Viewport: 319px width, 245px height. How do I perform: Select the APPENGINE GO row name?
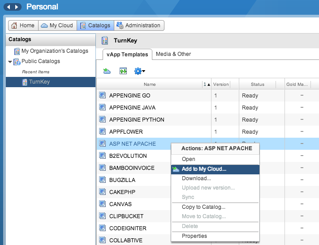coord(129,95)
